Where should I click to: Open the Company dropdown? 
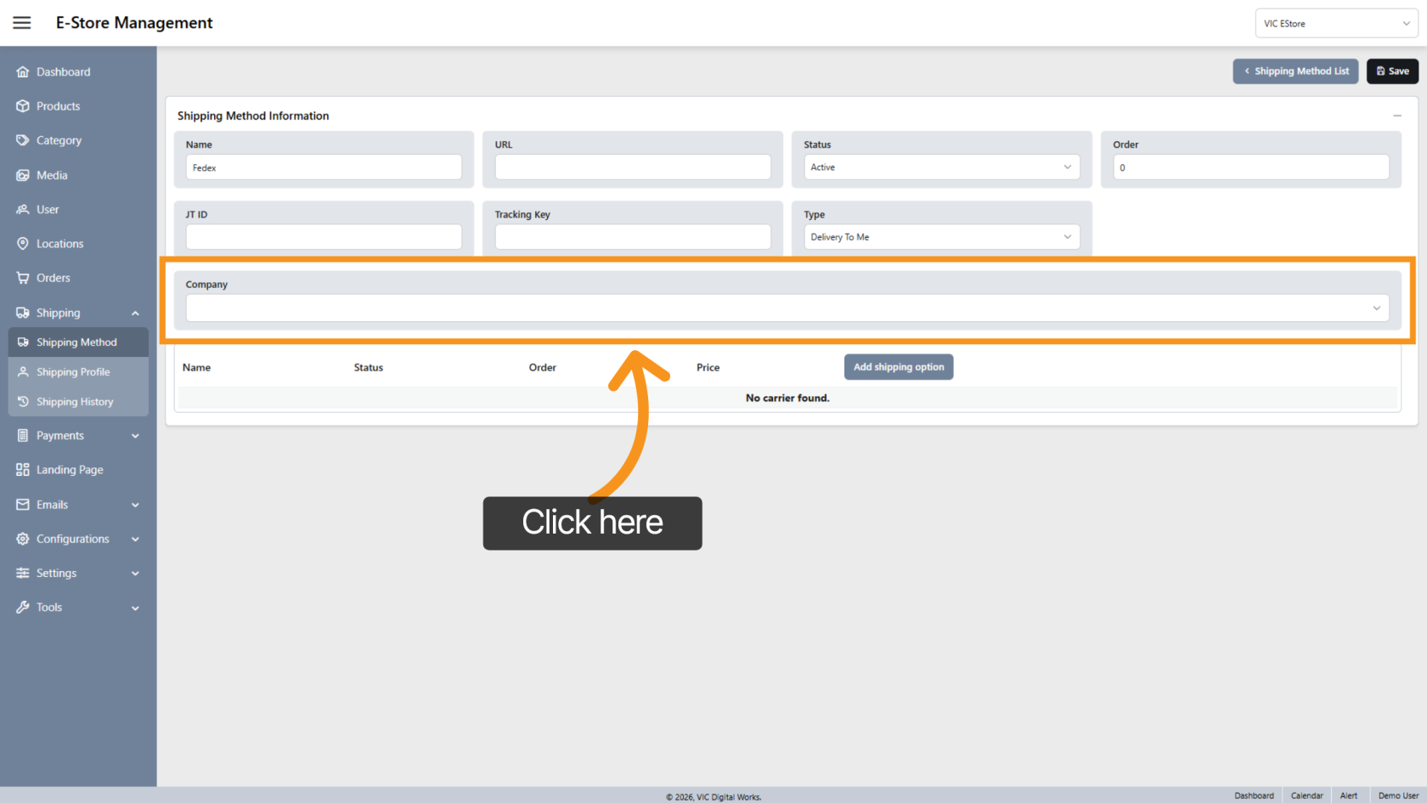click(787, 308)
